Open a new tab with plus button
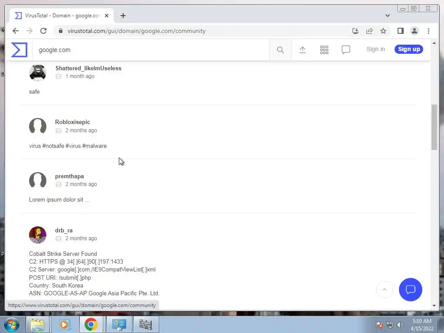The width and height of the screenshot is (444, 333). [123, 16]
